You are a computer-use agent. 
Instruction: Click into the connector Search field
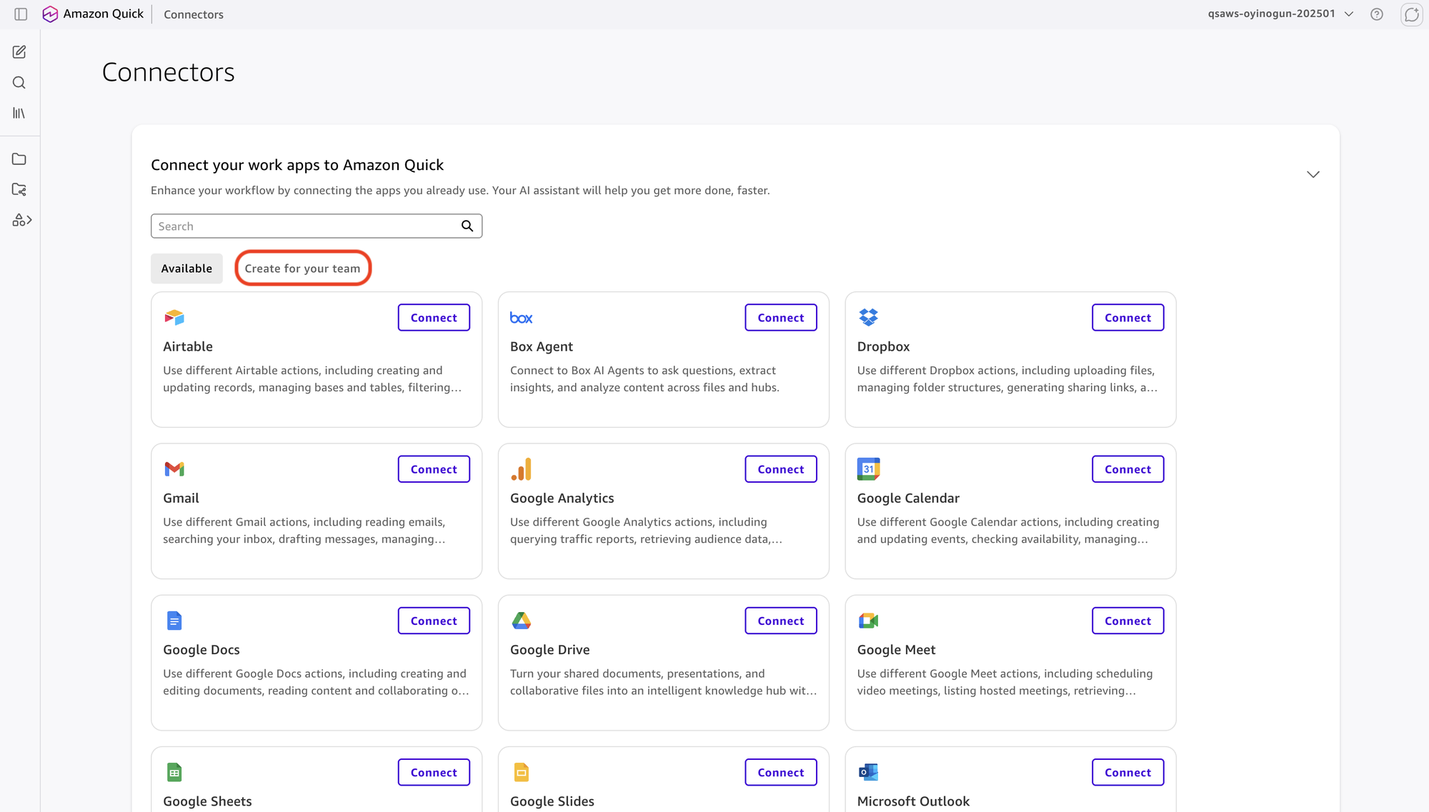317,226
